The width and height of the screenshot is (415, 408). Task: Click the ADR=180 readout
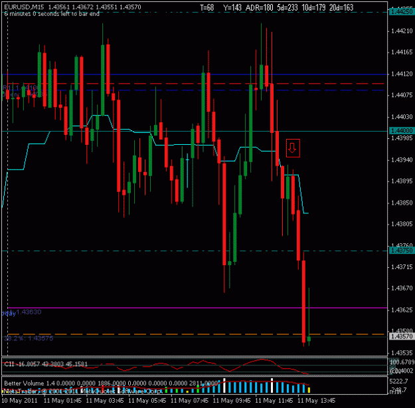(260, 8)
